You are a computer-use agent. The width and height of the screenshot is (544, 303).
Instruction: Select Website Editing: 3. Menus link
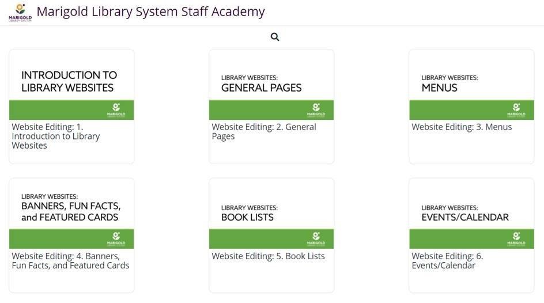[x=462, y=127]
